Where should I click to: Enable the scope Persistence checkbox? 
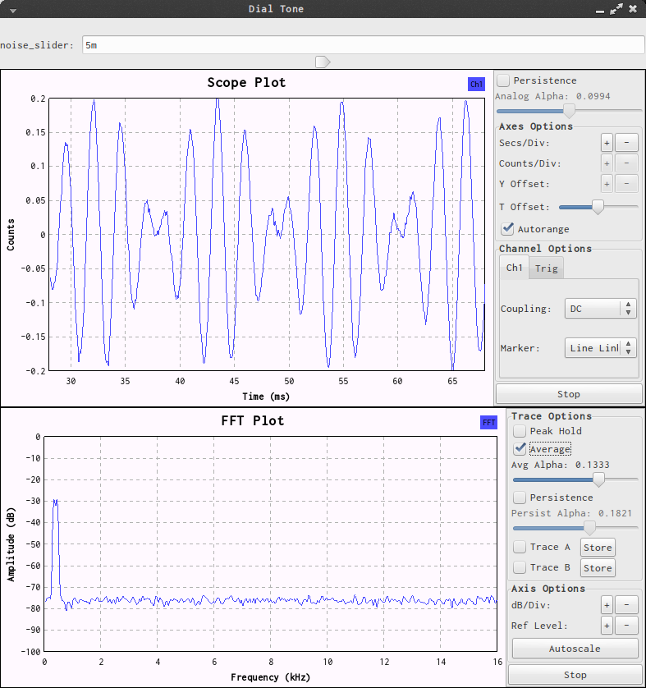point(503,80)
